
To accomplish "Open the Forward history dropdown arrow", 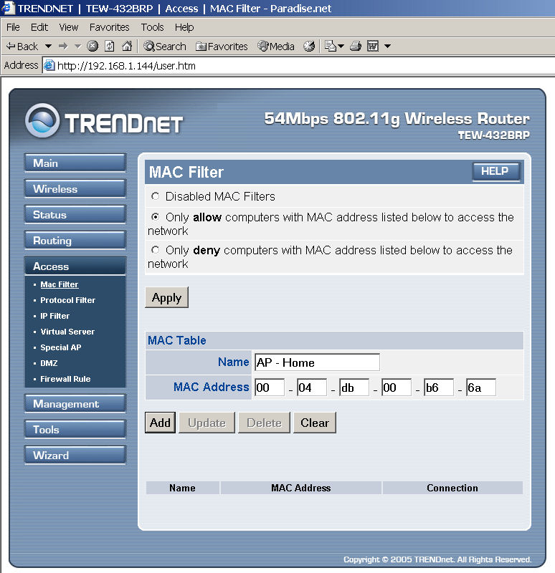I will click(77, 47).
